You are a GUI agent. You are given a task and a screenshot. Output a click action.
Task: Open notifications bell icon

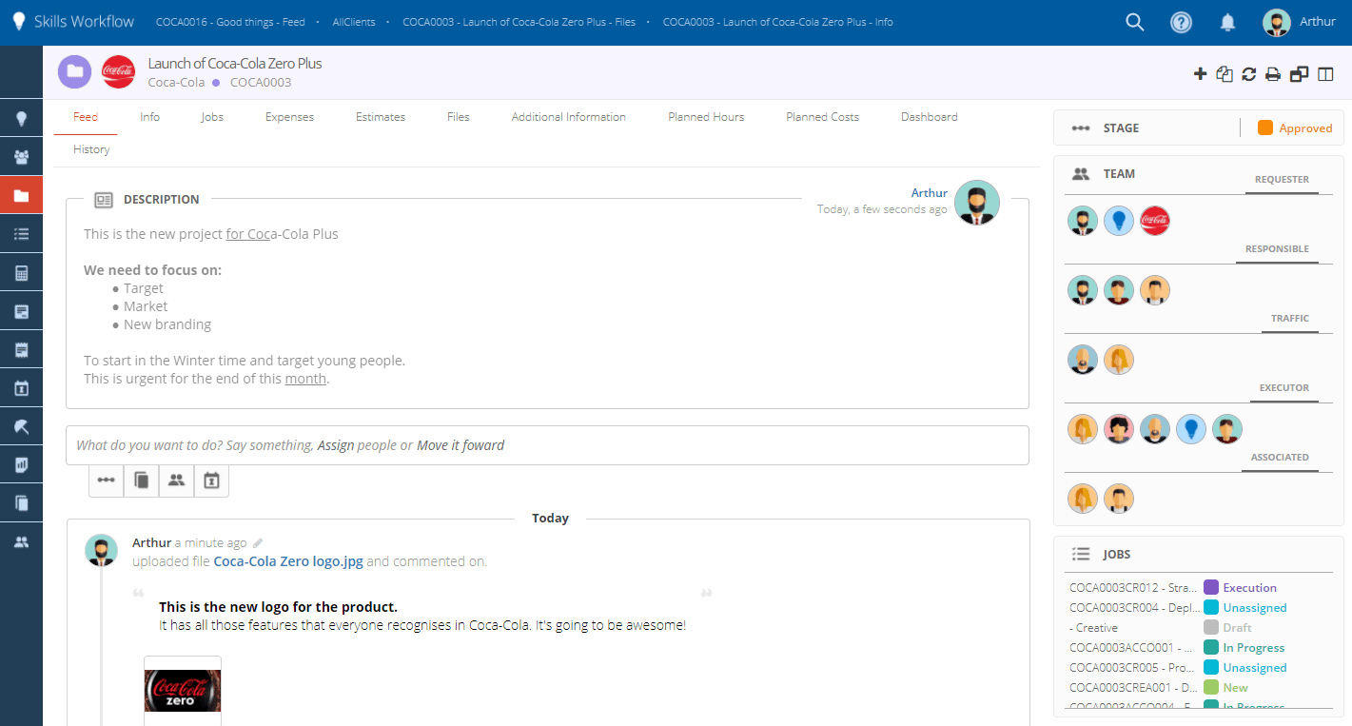(1228, 22)
